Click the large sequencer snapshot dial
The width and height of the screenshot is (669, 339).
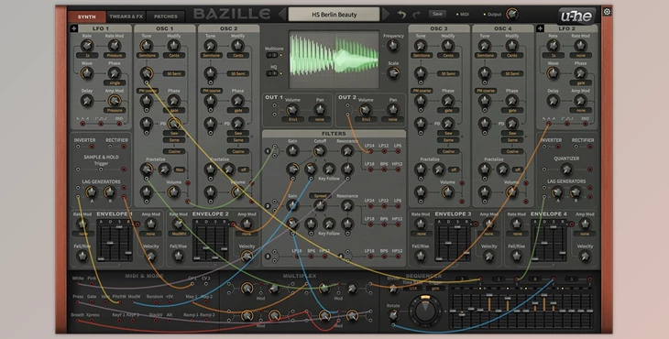point(425,310)
